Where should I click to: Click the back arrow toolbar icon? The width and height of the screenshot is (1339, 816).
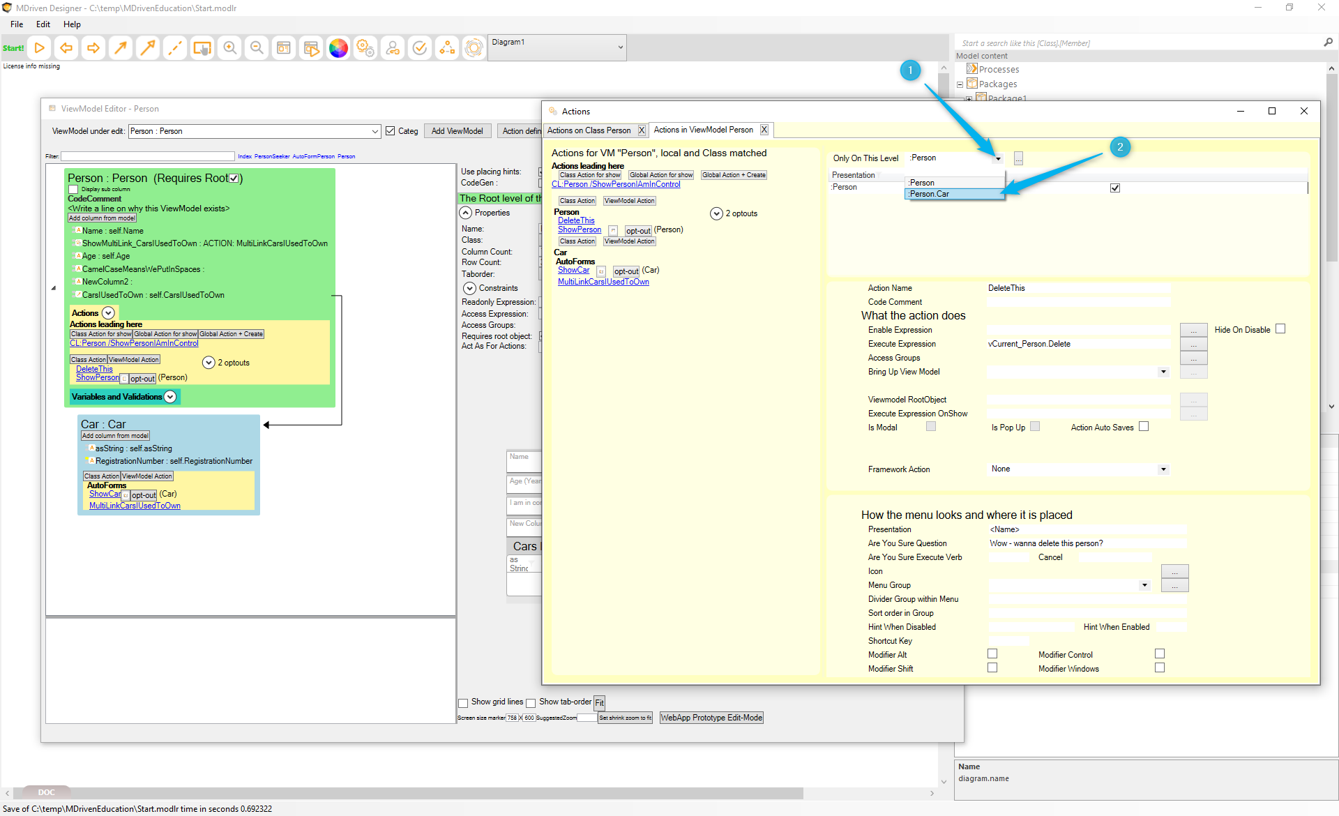(x=66, y=48)
